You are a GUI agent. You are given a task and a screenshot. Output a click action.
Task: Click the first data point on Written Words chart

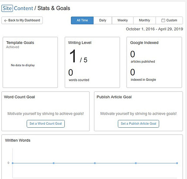pyautogui.click(x=13, y=163)
